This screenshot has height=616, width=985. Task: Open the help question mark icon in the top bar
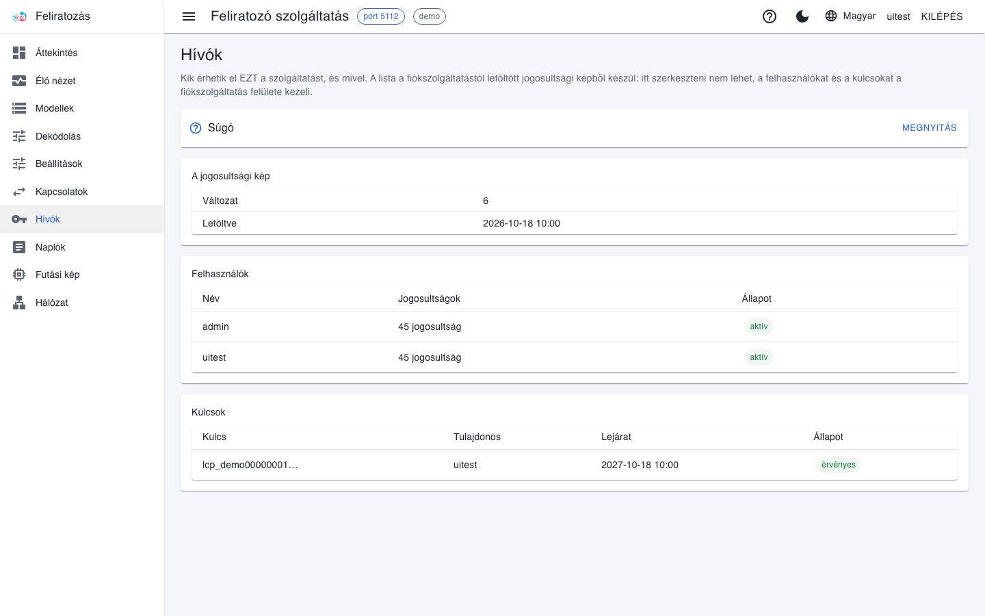pos(770,16)
